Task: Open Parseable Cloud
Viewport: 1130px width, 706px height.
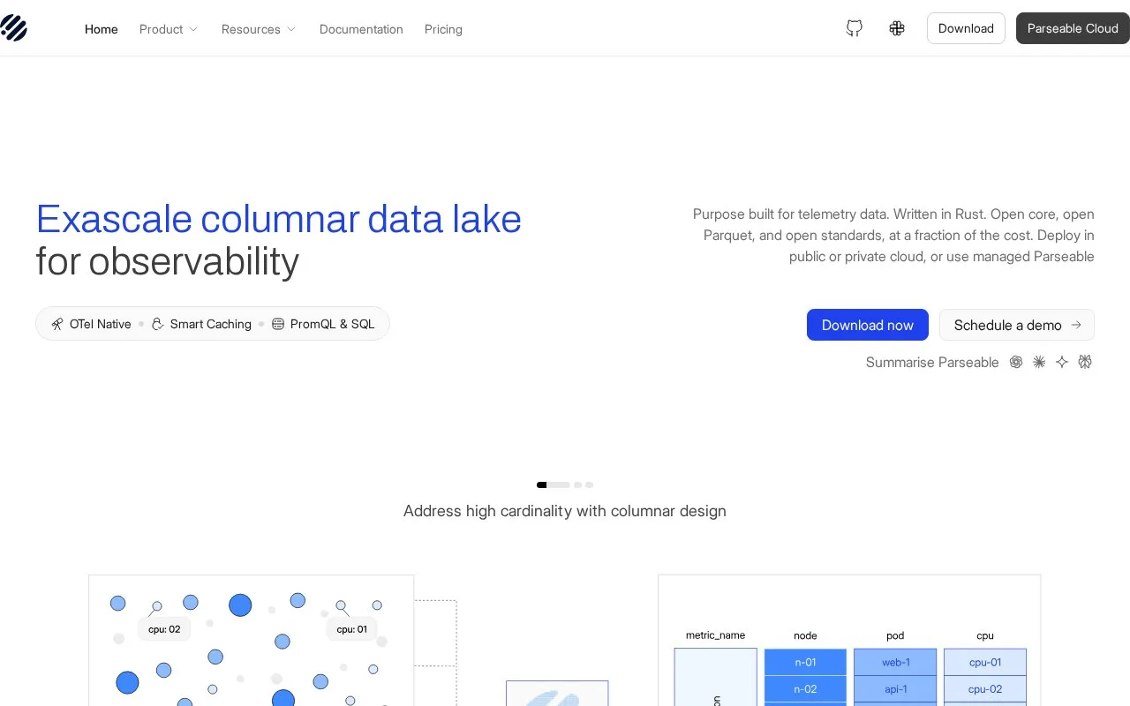Action: pos(1073,28)
